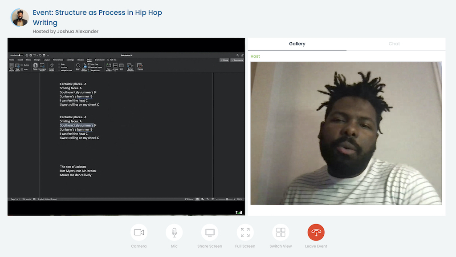The image size is (456, 257).
Task: Enter full screen mode
Action: click(245, 232)
